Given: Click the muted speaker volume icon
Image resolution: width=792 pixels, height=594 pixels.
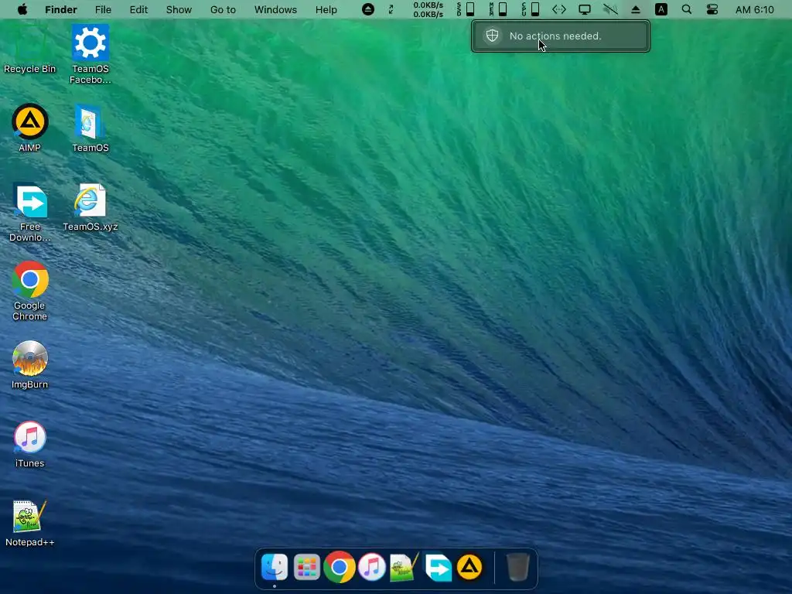Looking at the screenshot, I should pyautogui.click(x=610, y=9).
